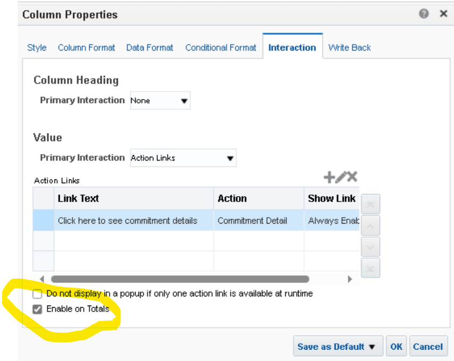Confirm changes with the OK button

(396, 346)
